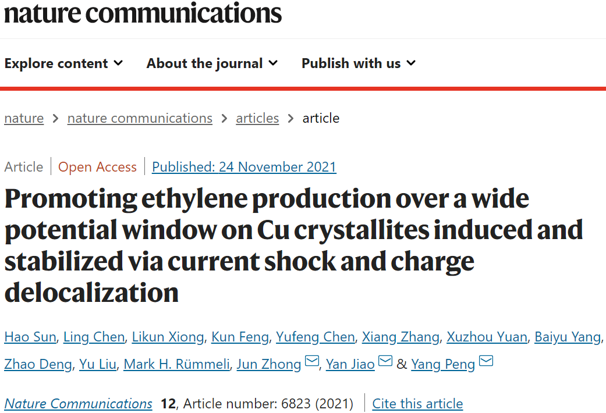The image size is (606, 413).
Task: Click the email envelope icon beside Jun Zhong
Action: [312, 361]
